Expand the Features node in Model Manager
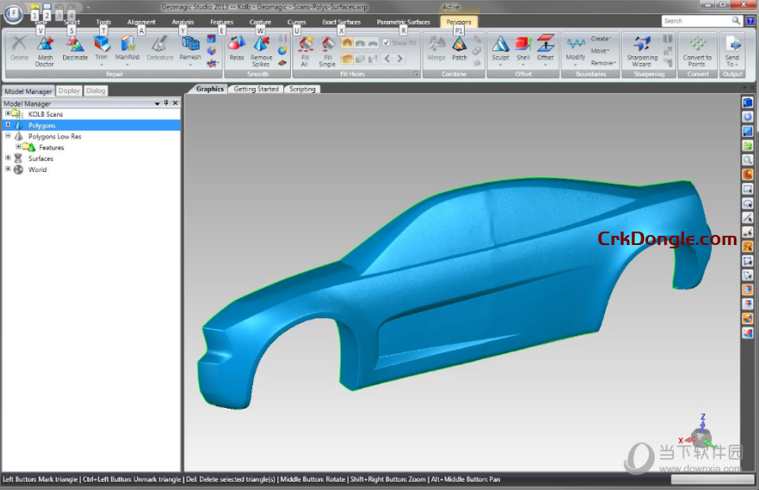 click(x=18, y=147)
